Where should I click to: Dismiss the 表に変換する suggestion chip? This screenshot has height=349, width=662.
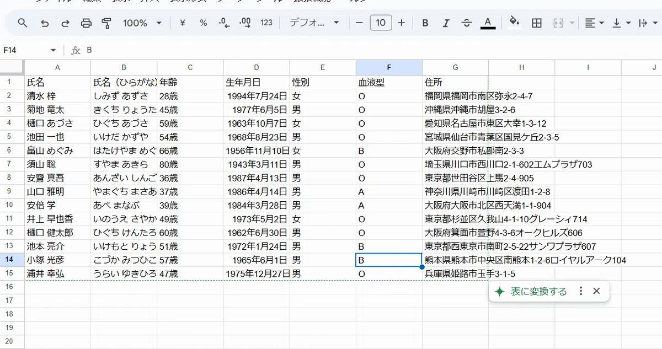pos(596,291)
